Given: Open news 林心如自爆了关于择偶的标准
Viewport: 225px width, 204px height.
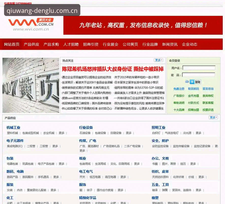Looking at the screenshot, I should [x=87, y=108].
